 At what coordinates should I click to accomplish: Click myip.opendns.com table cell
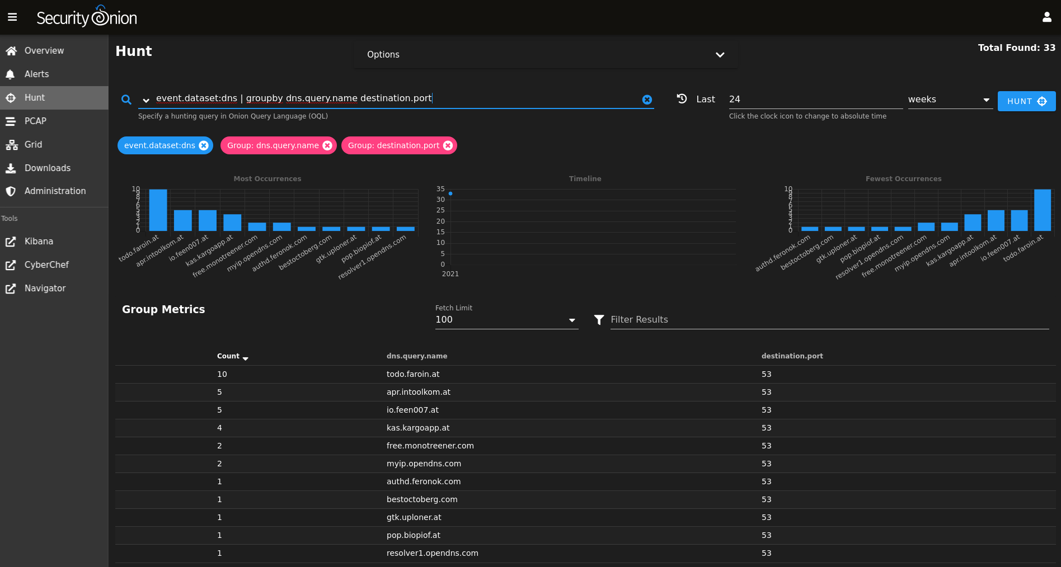pos(424,464)
